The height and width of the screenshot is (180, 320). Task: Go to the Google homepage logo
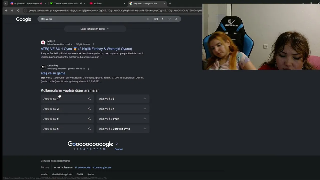point(23,19)
